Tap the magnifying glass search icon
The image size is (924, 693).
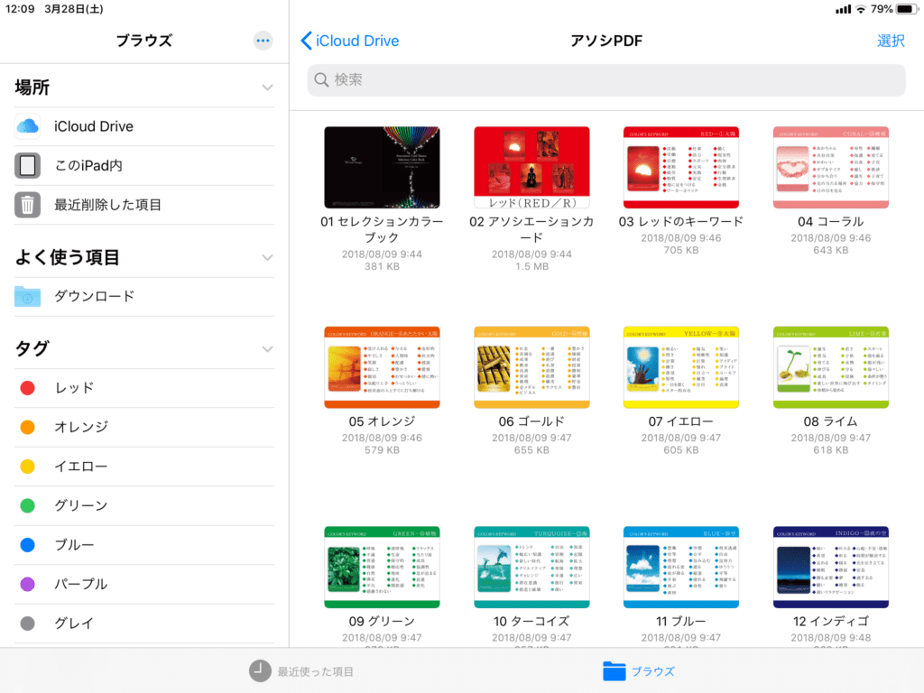tap(321, 80)
